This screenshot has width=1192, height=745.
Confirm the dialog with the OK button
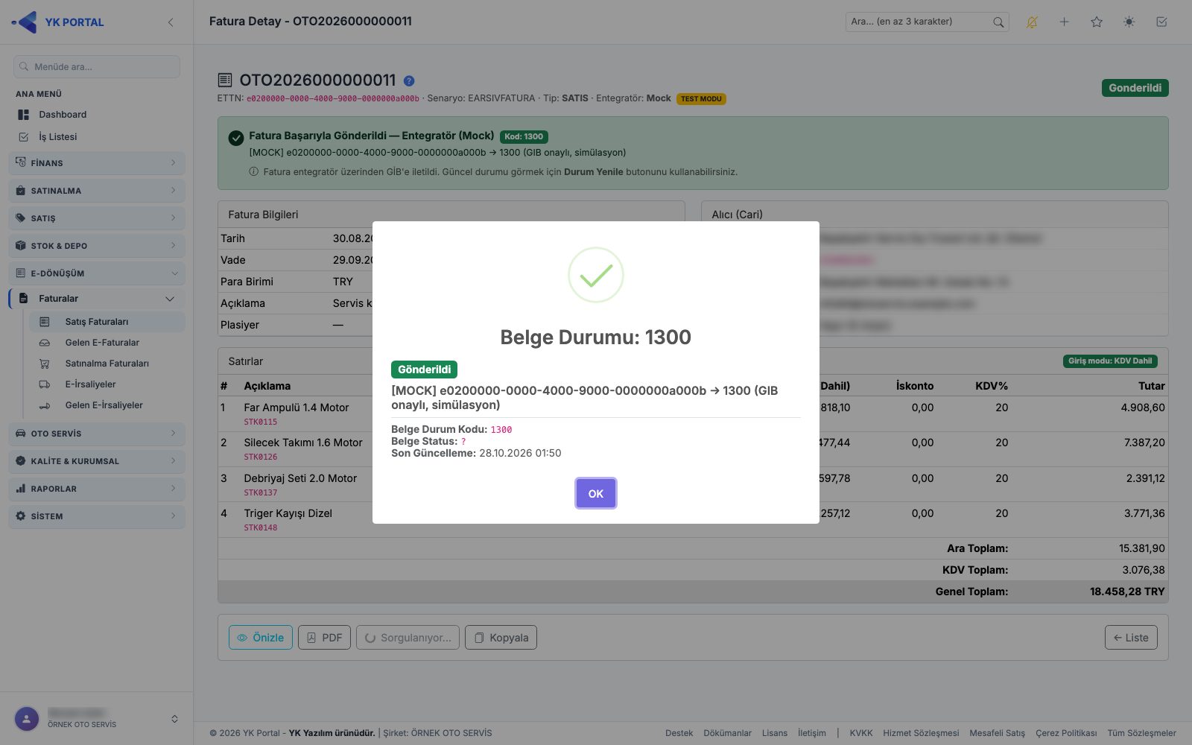[596, 493]
